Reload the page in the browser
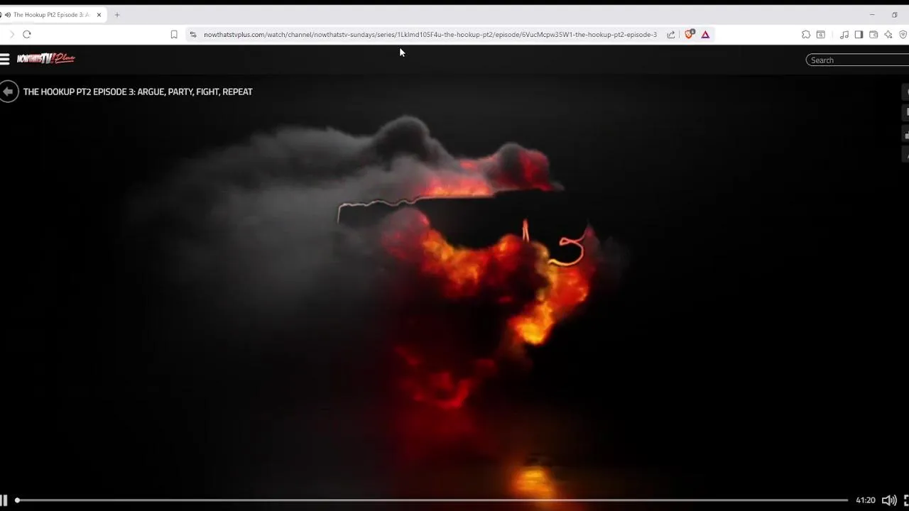 pyautogui.click(x=27, y=34)
